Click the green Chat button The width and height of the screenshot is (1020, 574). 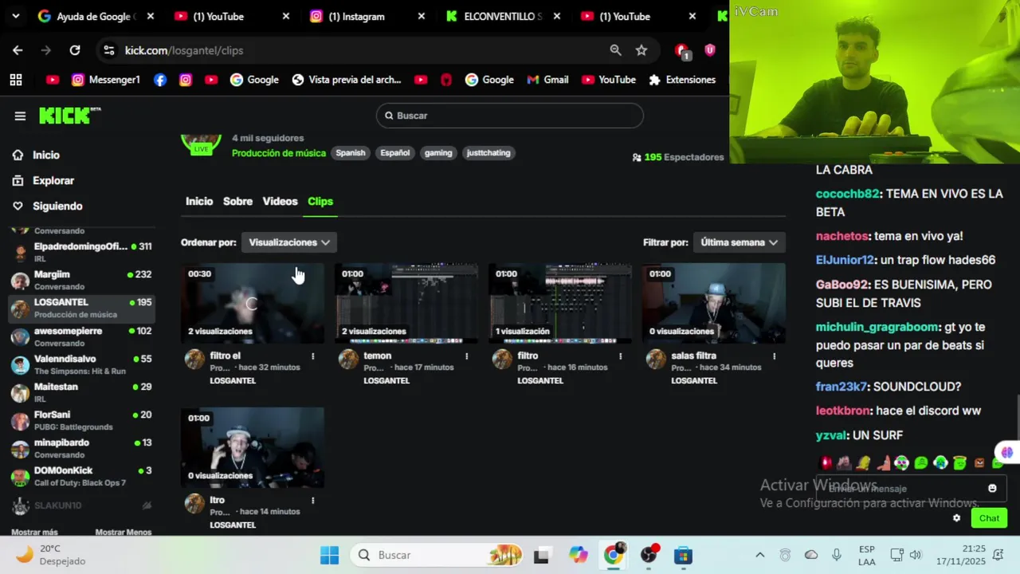pos(989,518)
